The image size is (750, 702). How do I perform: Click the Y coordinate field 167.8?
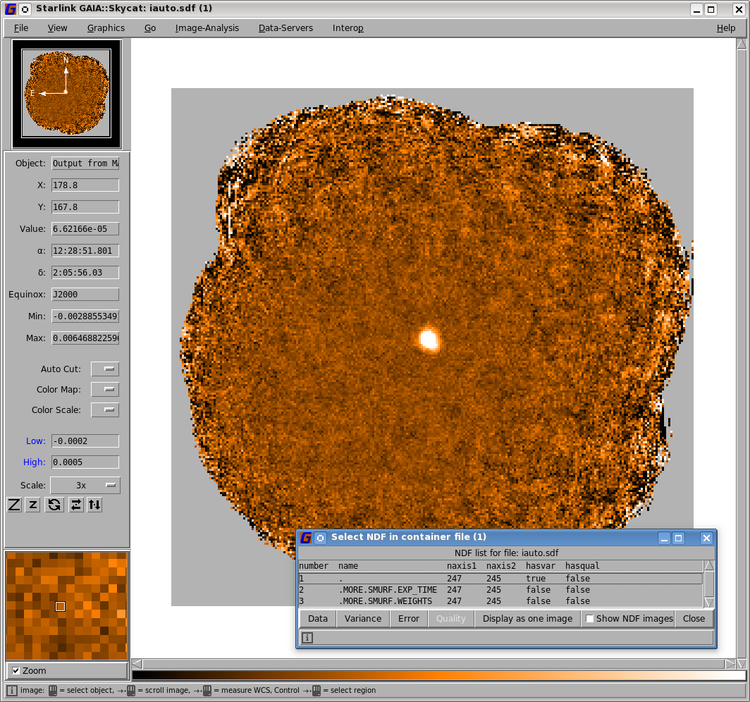85,207
